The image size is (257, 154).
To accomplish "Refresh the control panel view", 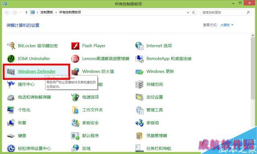I will [194, 12].
